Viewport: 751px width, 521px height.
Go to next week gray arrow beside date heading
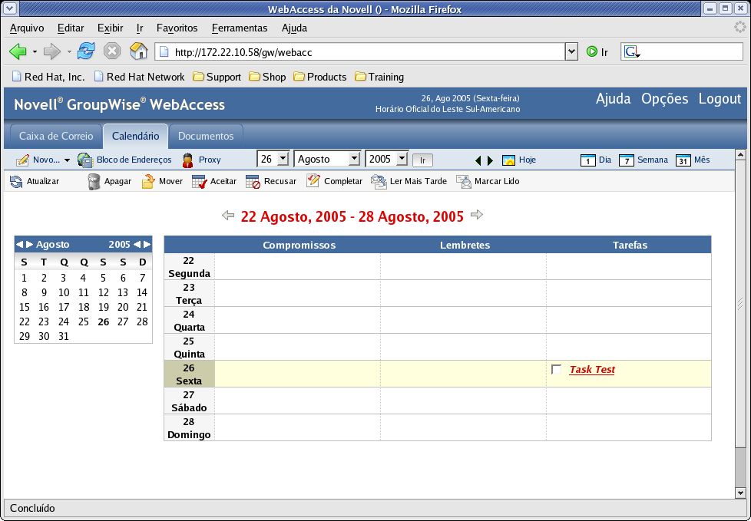[x=477, y=215]
